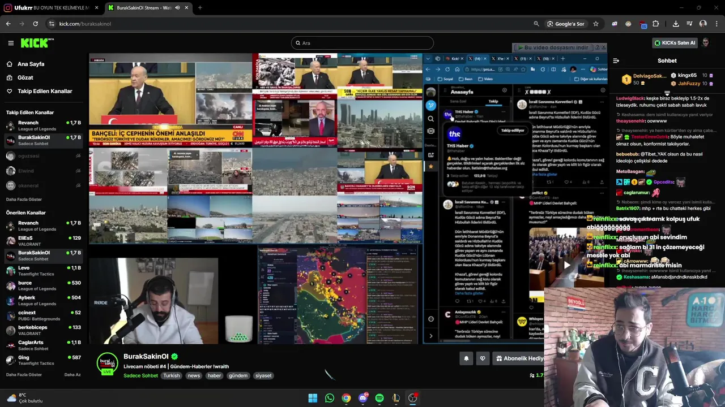Select BurakSakinOl in followed channels list
This screenshot has height=407, width=725.
pos(44,140)
